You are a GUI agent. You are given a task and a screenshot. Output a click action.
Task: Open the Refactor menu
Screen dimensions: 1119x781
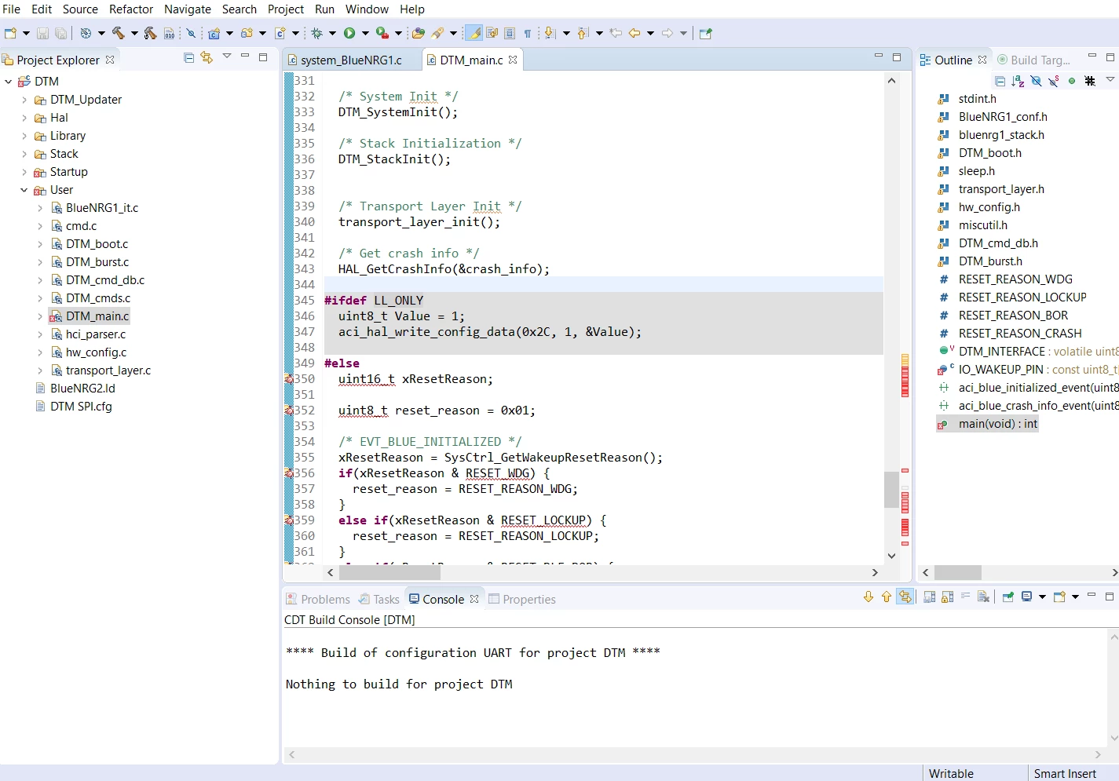pos(131,9)
